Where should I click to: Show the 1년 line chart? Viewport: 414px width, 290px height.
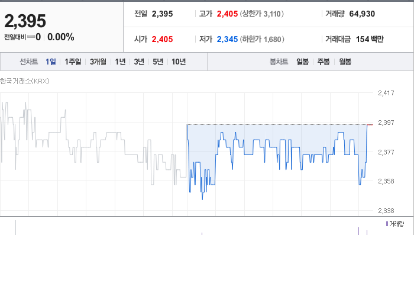[x=120, y=62]
